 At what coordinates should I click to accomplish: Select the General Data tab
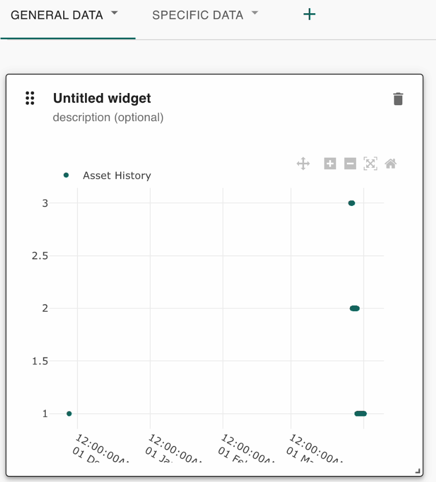click(x=57, y=15)
